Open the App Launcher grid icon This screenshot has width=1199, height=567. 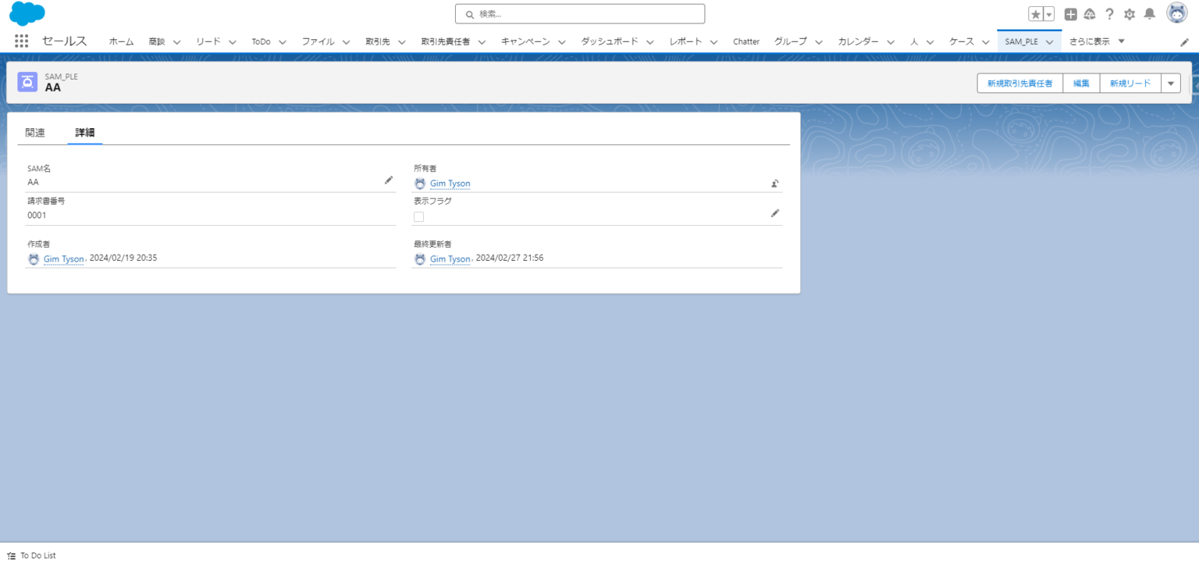[21, 41]
